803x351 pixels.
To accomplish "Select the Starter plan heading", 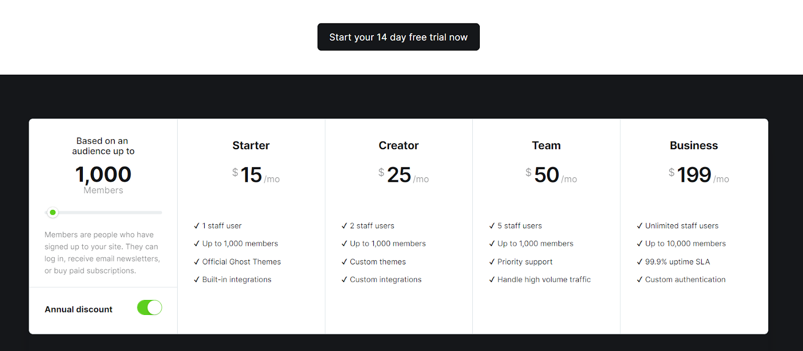I will (x=251, y=146).
